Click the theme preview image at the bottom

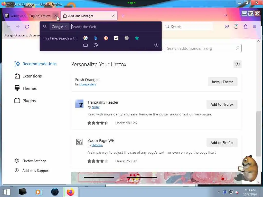(x=156, y=178)
